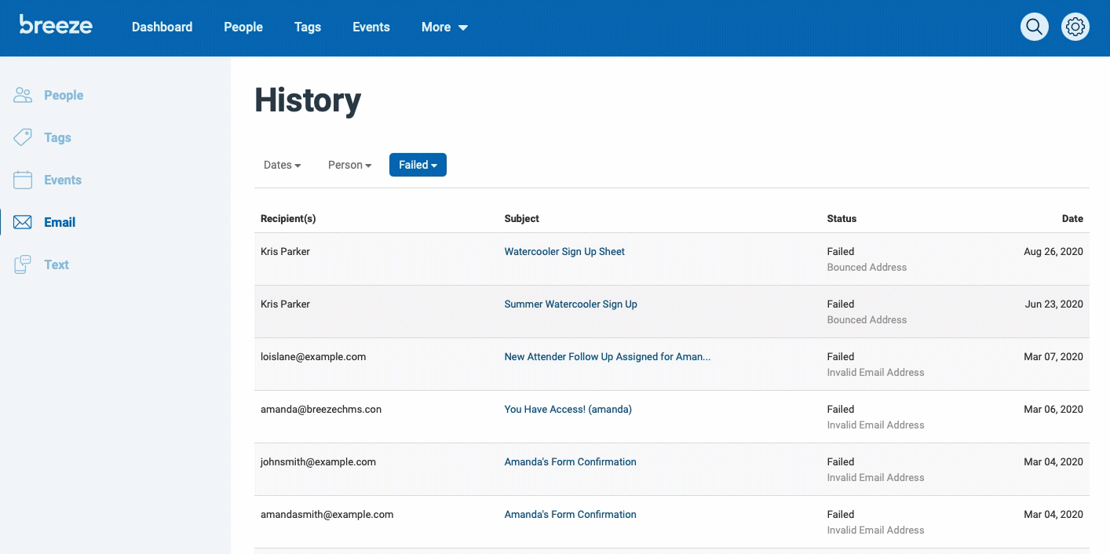Click the Text sidebar phone icon
Image resolution: width=1110 pixels, height=554 pixels.
coord(23,264)
